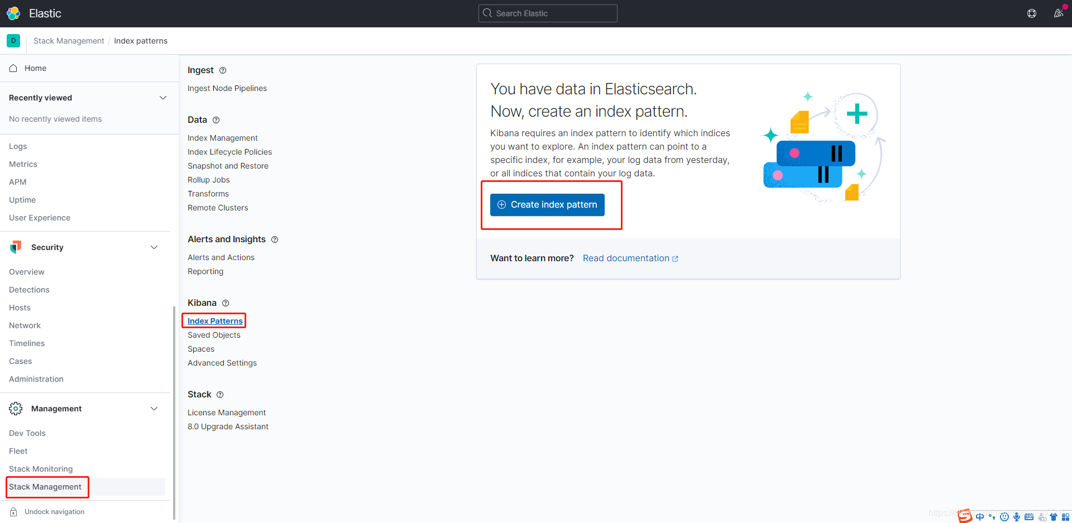Open Index Patterns under Kibana

(215, 321)
